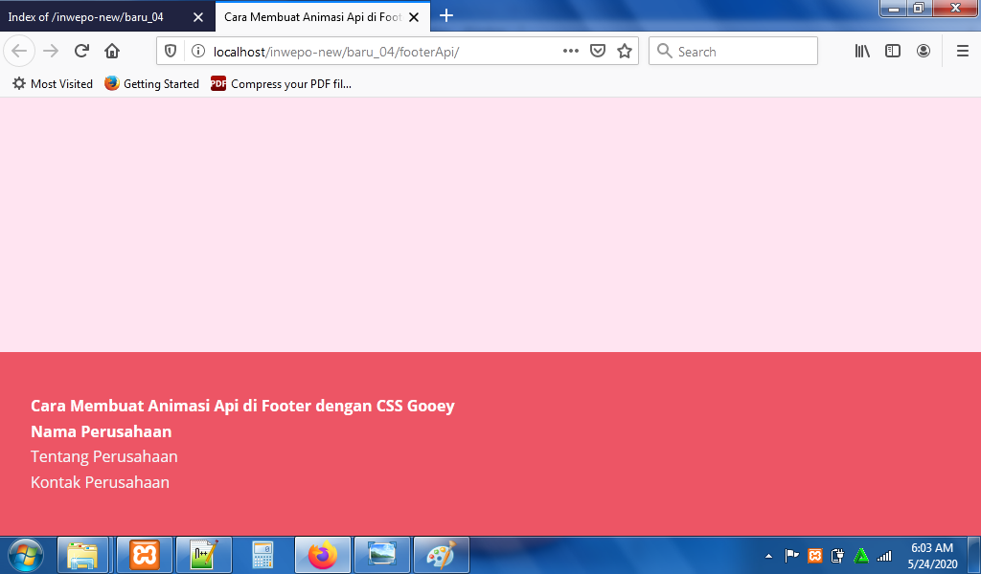Viewport: 981px width, 574px height.
Task: Launch XAMPP from the taskbar
Action: [x=145, y=555]
